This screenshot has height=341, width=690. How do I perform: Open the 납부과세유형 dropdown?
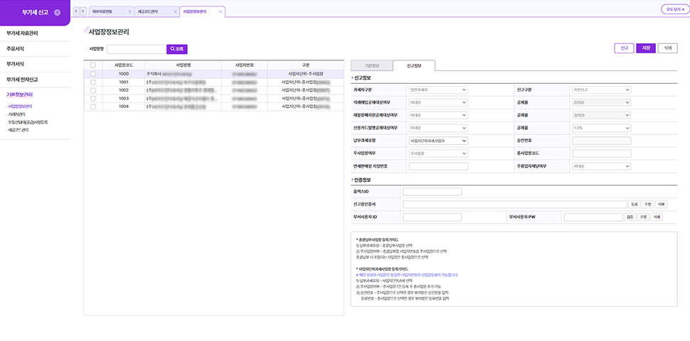click(437, 141)
